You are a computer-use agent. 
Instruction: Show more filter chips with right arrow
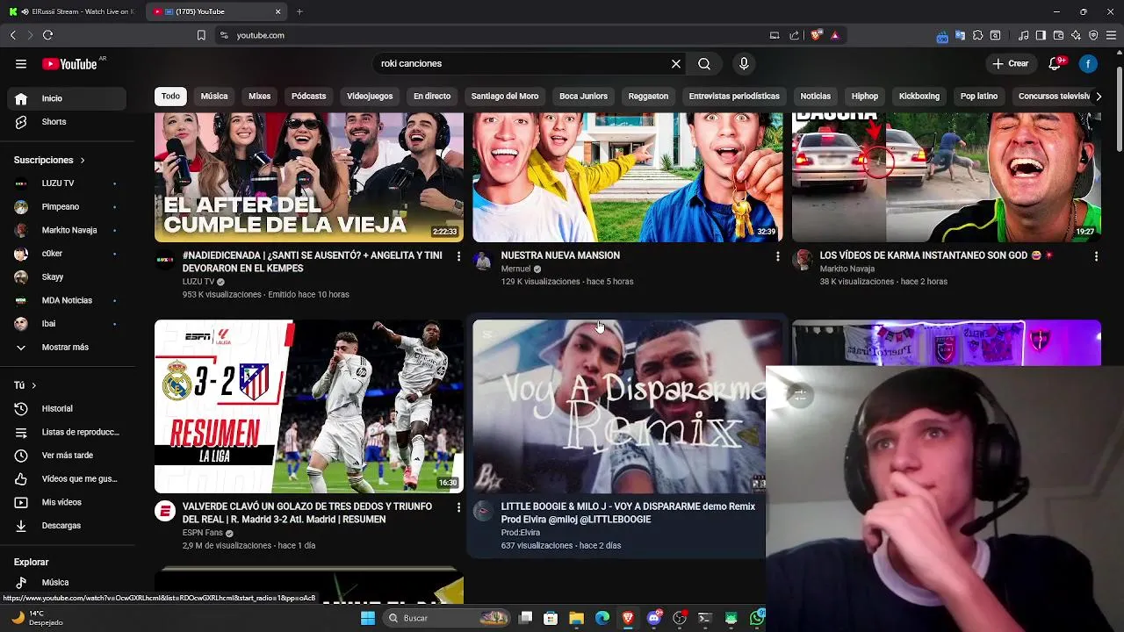pyautogui.click(x=1098, y=96)
